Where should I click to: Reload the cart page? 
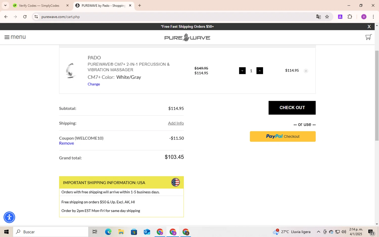[25, 17]
